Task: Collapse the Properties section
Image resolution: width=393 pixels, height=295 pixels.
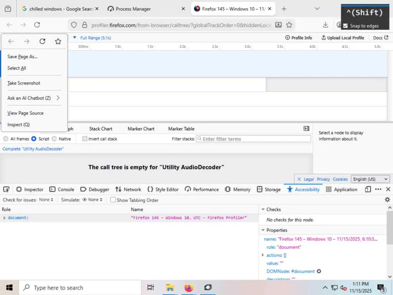Action: (263, 230)
